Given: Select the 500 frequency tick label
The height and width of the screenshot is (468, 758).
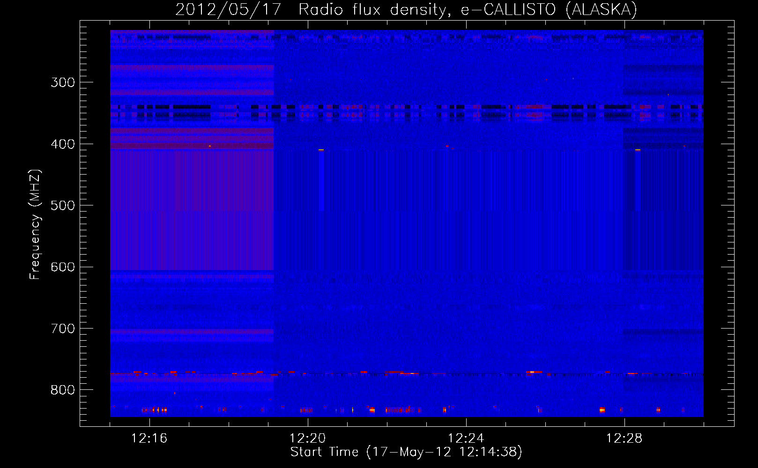Looking at the screenshot, I should pos(63,206).
